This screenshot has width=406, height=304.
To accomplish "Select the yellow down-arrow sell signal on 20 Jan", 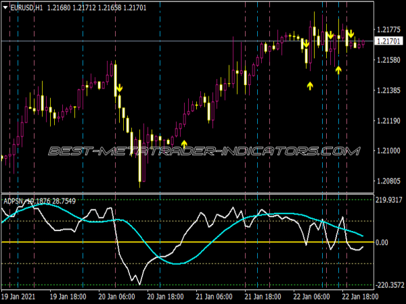I will (x=119, y=88).
